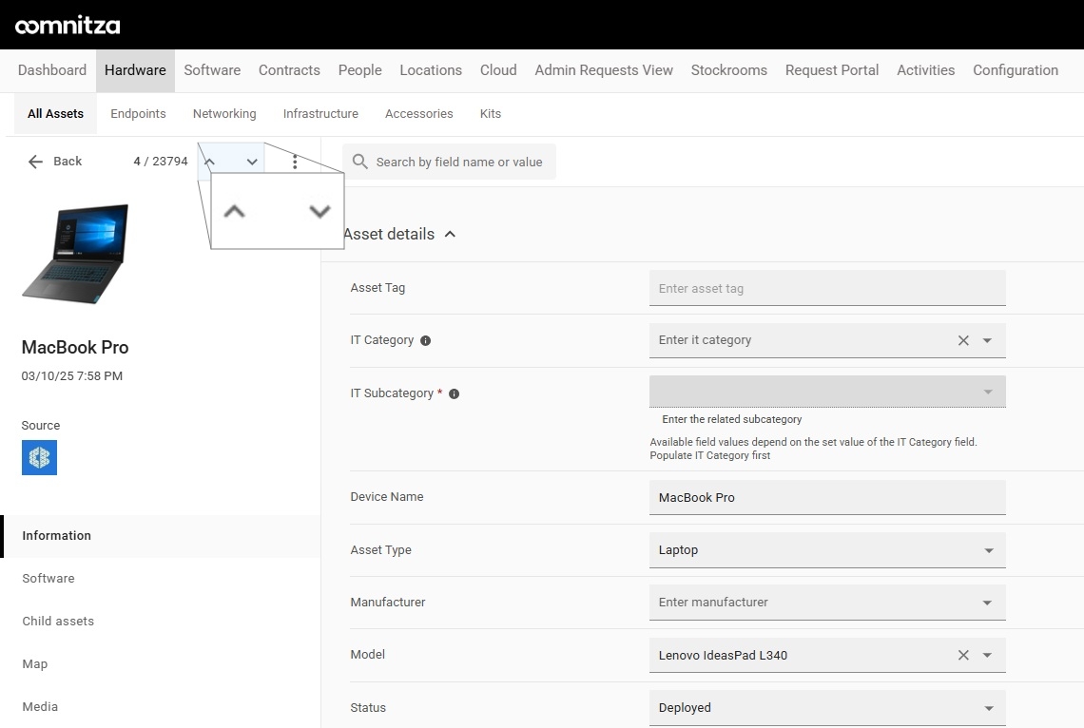Click the IT Category info icon

(426, 340)
